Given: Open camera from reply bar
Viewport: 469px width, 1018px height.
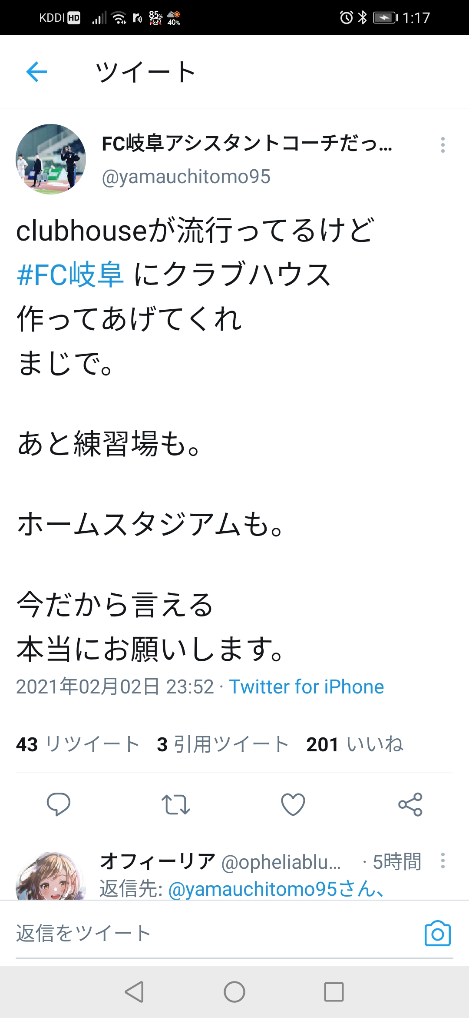Looking at the screenshot, I should [437, 933].
